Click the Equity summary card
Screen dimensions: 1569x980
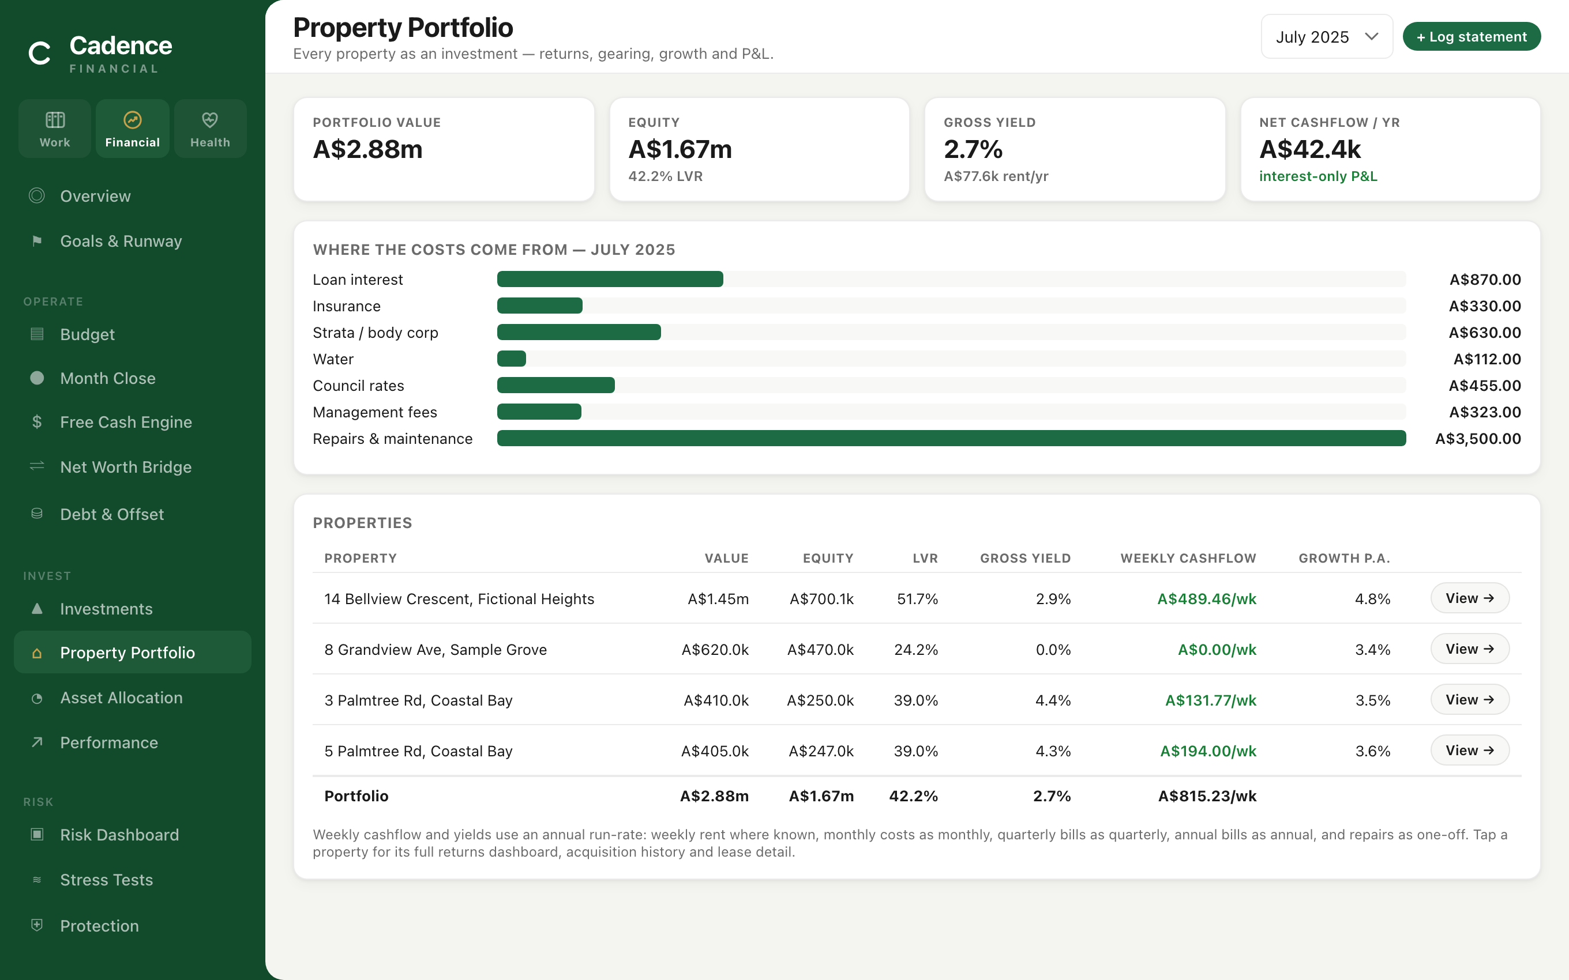click(759, 149)
